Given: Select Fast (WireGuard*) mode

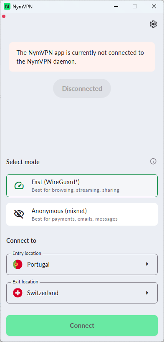Looking at the screenshot, I should click(x=82, y=185).
